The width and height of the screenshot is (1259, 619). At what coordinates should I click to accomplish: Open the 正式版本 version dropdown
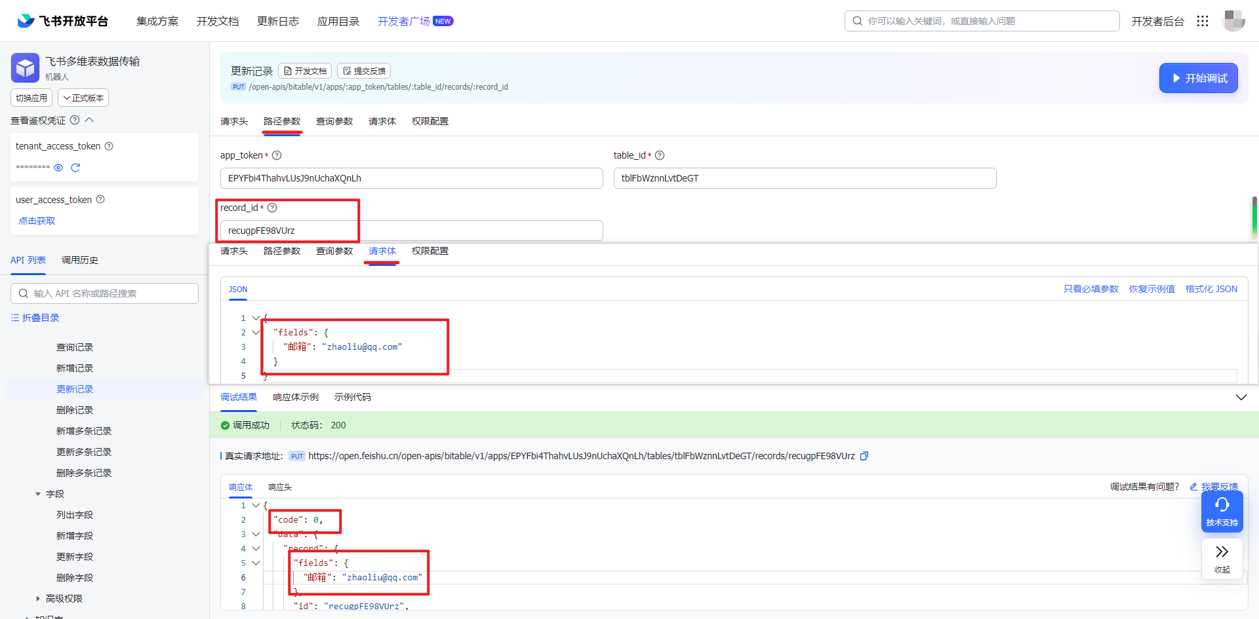point(83,98)
